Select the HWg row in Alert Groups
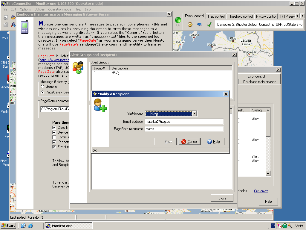This screenshot has width=306, height=230. click(162, 73)
